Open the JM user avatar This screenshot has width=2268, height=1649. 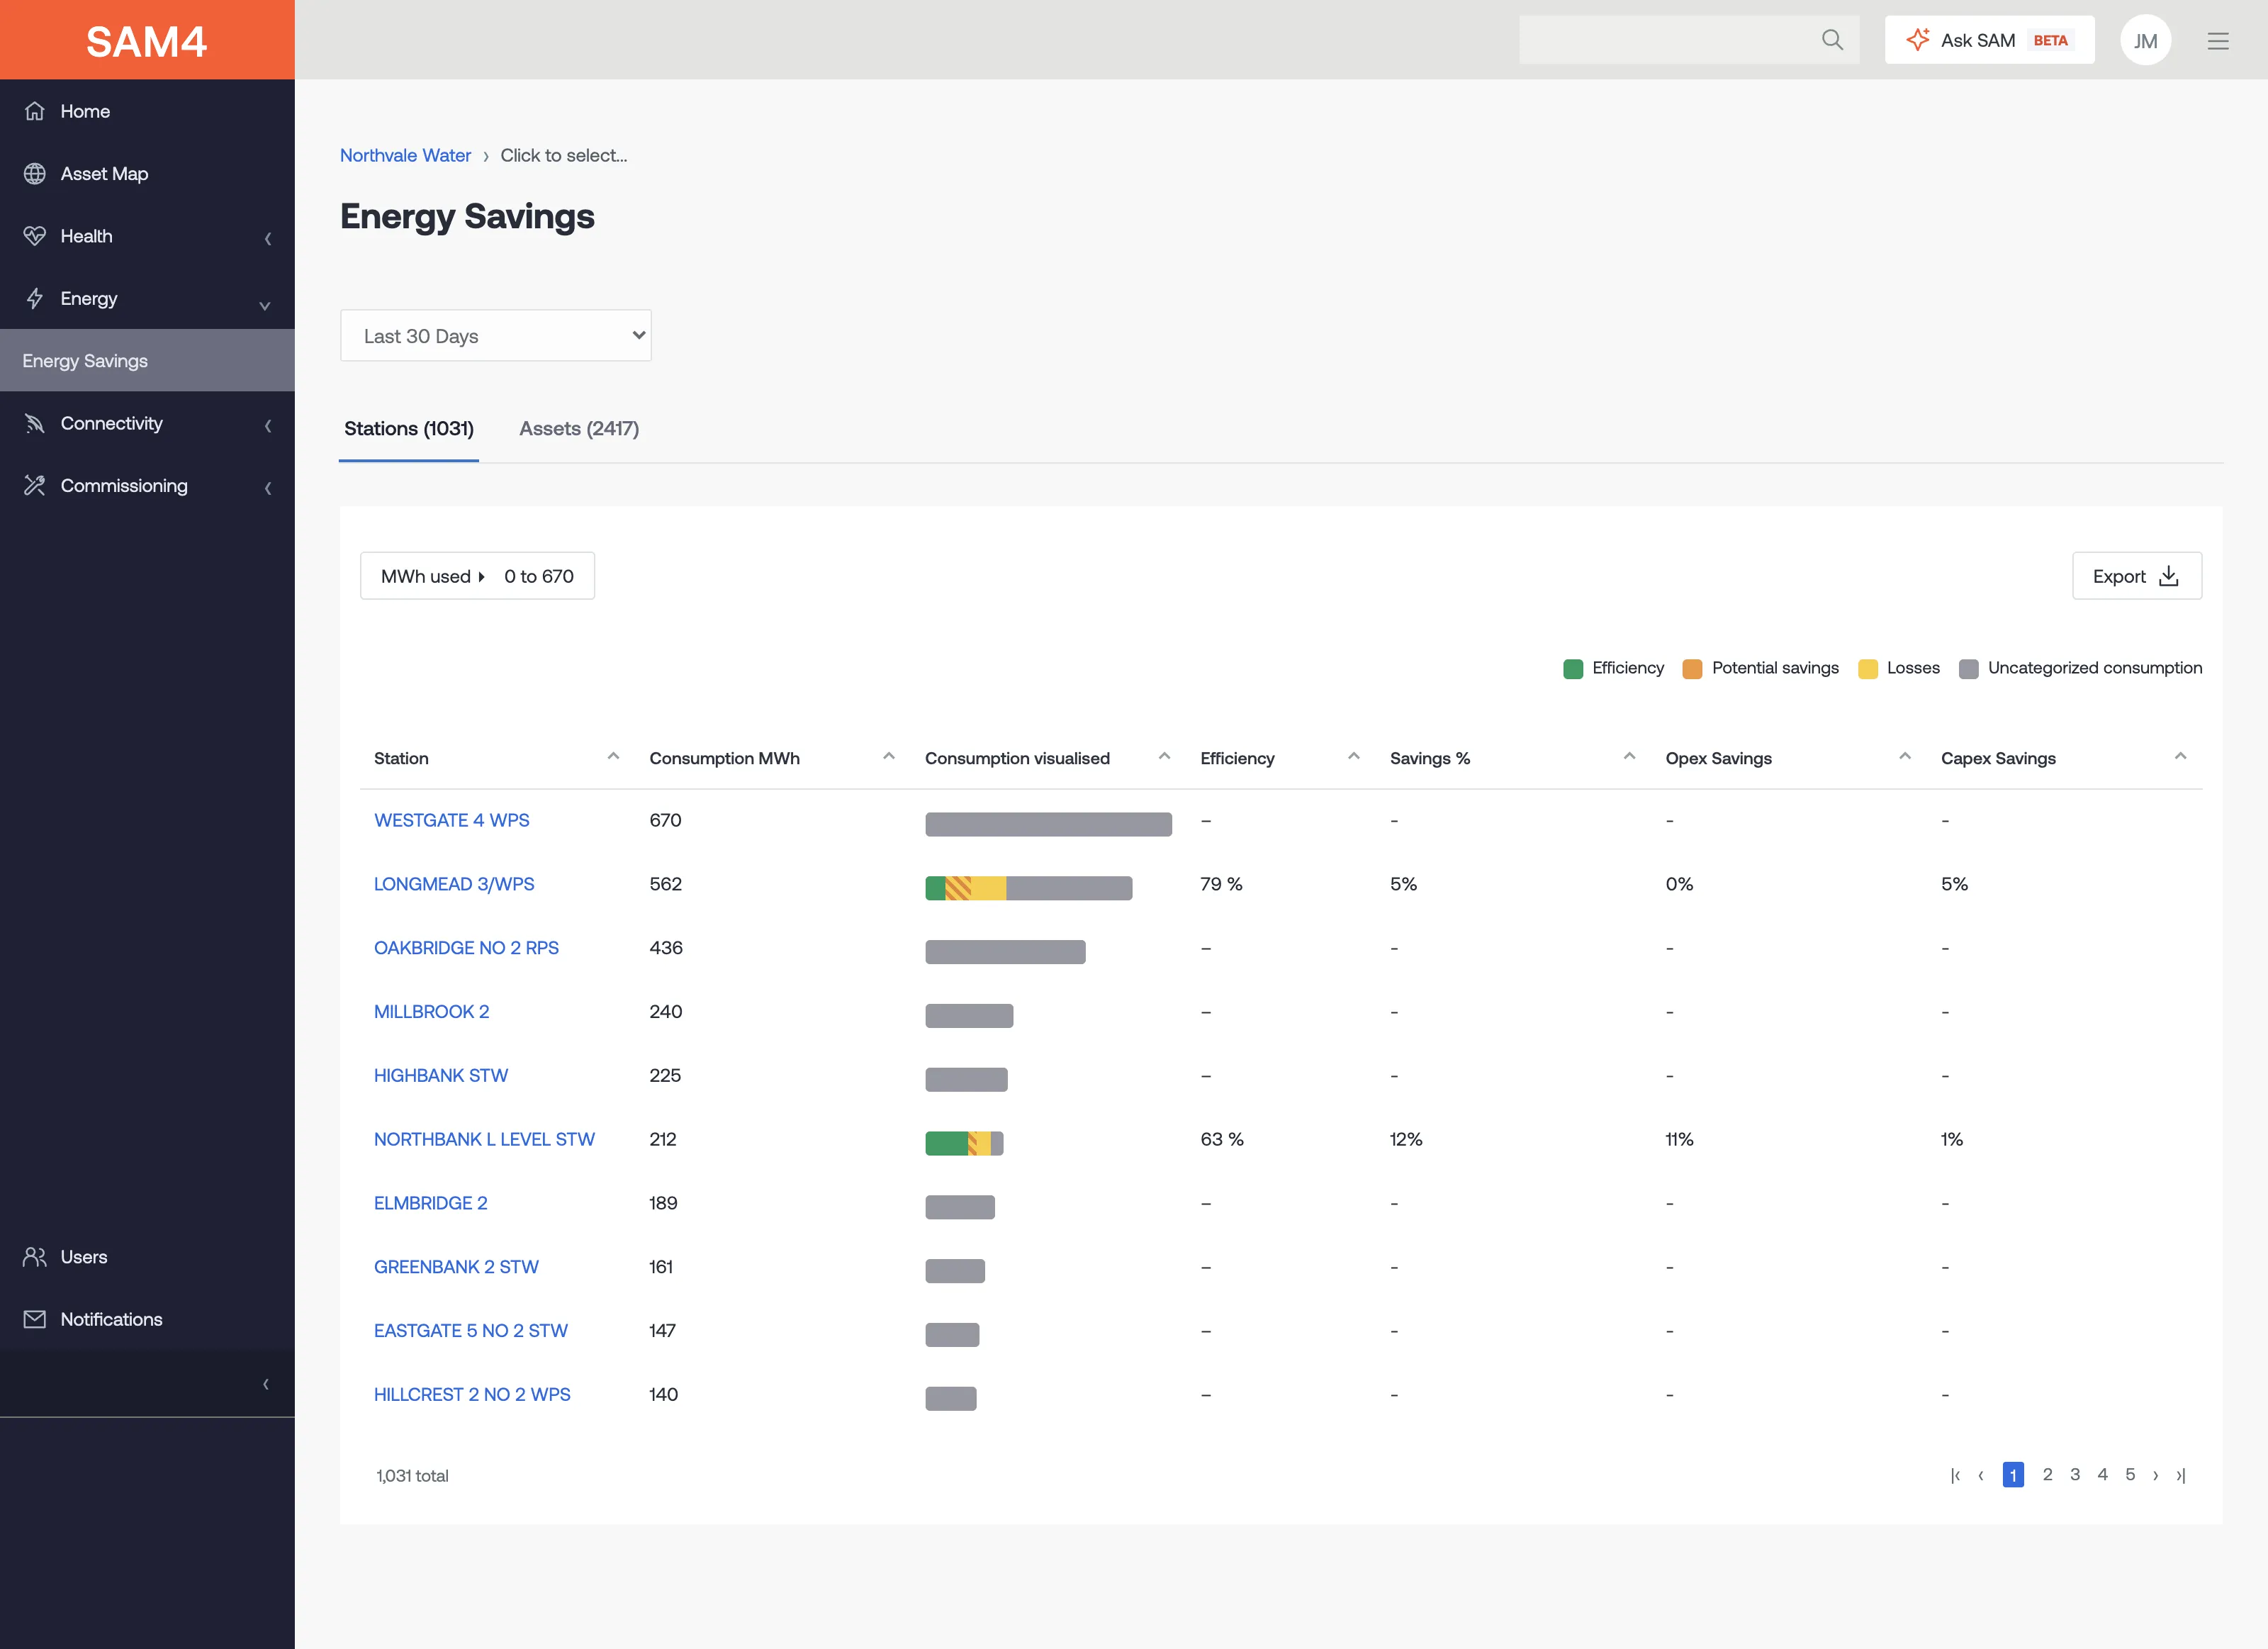pyautogui.click(x=2145, y=40)
